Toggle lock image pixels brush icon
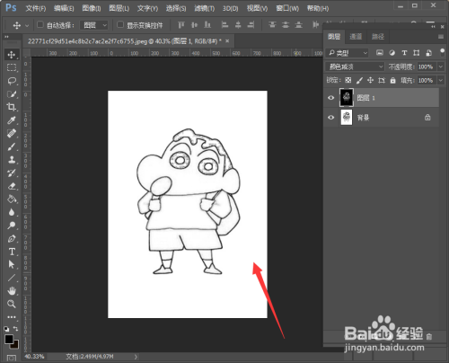The image size is (449, 363). coord(359,80)
